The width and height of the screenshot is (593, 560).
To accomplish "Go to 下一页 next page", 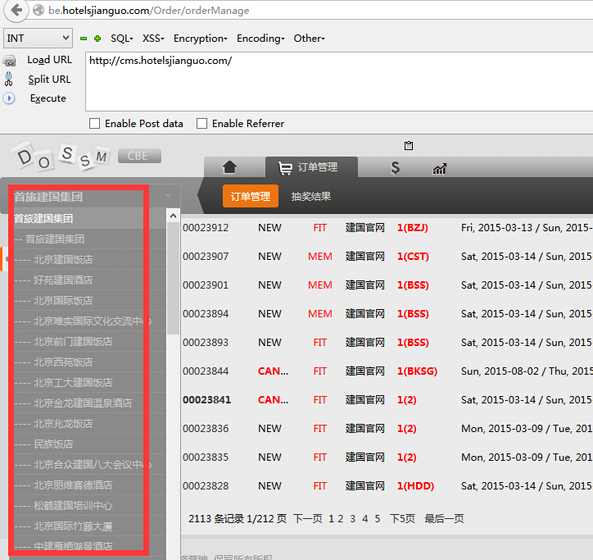I will point(307,518).
